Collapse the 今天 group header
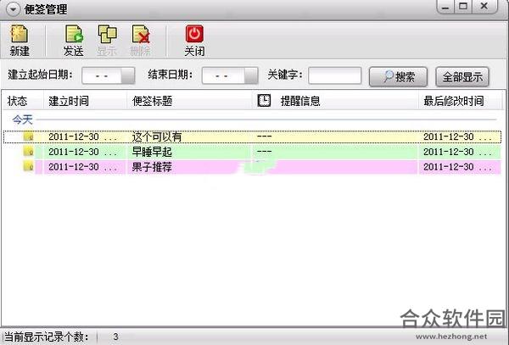 tap(22, 120)
